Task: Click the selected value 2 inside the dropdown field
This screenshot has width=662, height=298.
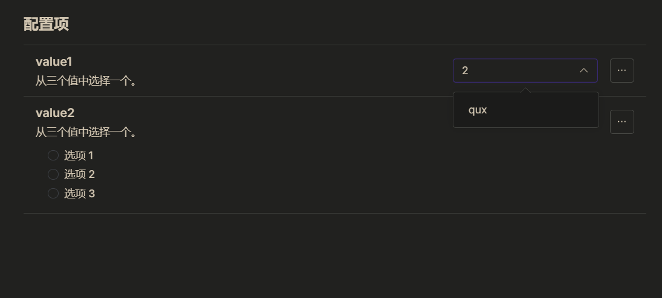Action: coord(465,71)
